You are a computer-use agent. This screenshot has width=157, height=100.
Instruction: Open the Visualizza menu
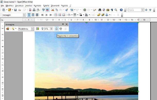pos(19,6)
